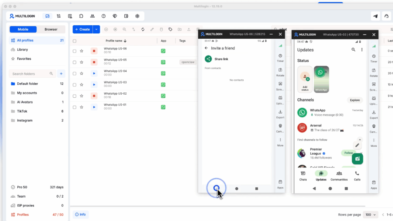
Task: Click the refresh icon in profile toolbar
Action: (x=143, y=29)
